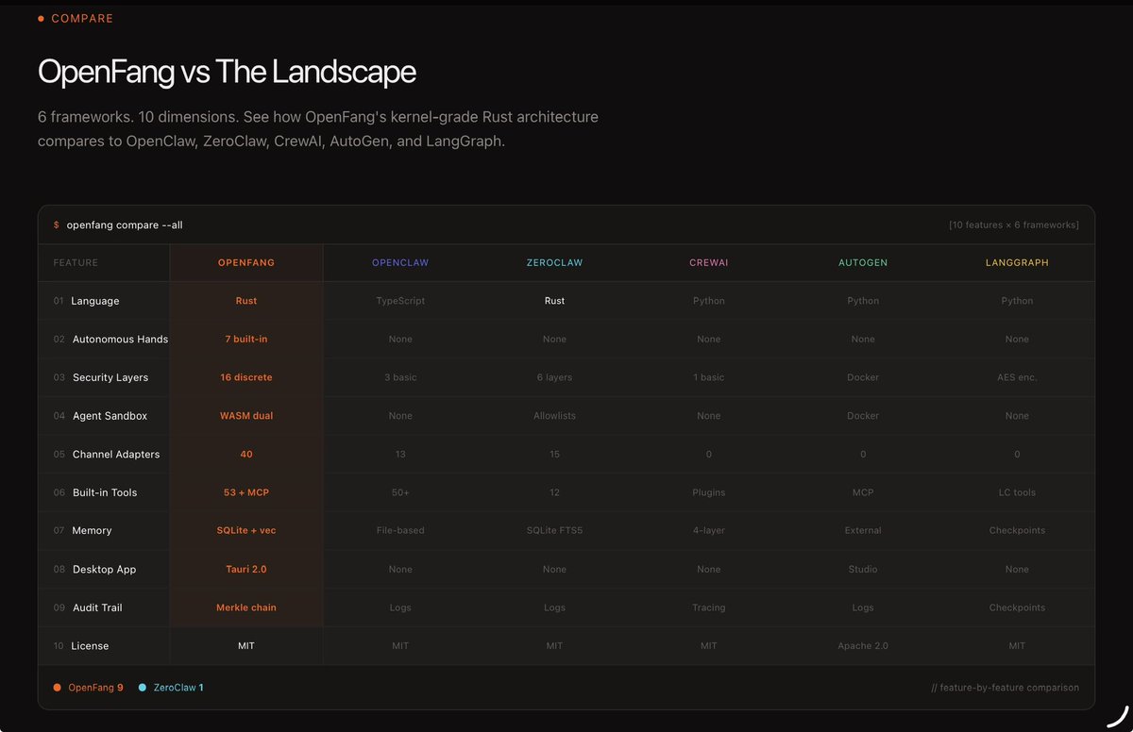This screenshot has height=732, width=1133.
Task: Click ZeroClaw's white 'Rust' cell
Action: 554,301
